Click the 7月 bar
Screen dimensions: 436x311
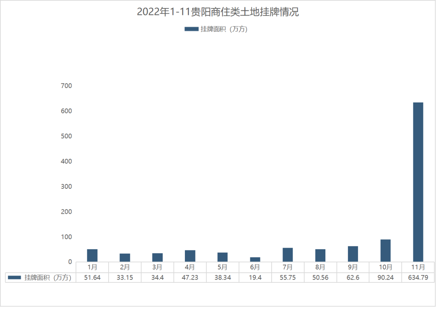coord(287,255)
